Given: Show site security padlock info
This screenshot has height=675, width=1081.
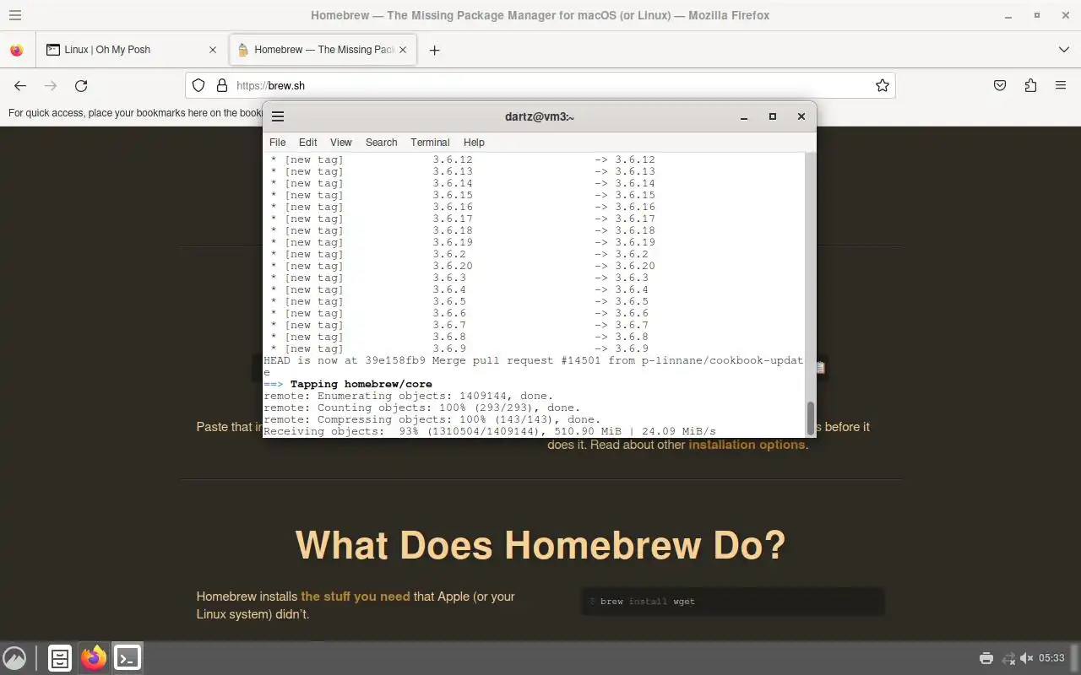Looking at the screenshot, I should point(222,85).
